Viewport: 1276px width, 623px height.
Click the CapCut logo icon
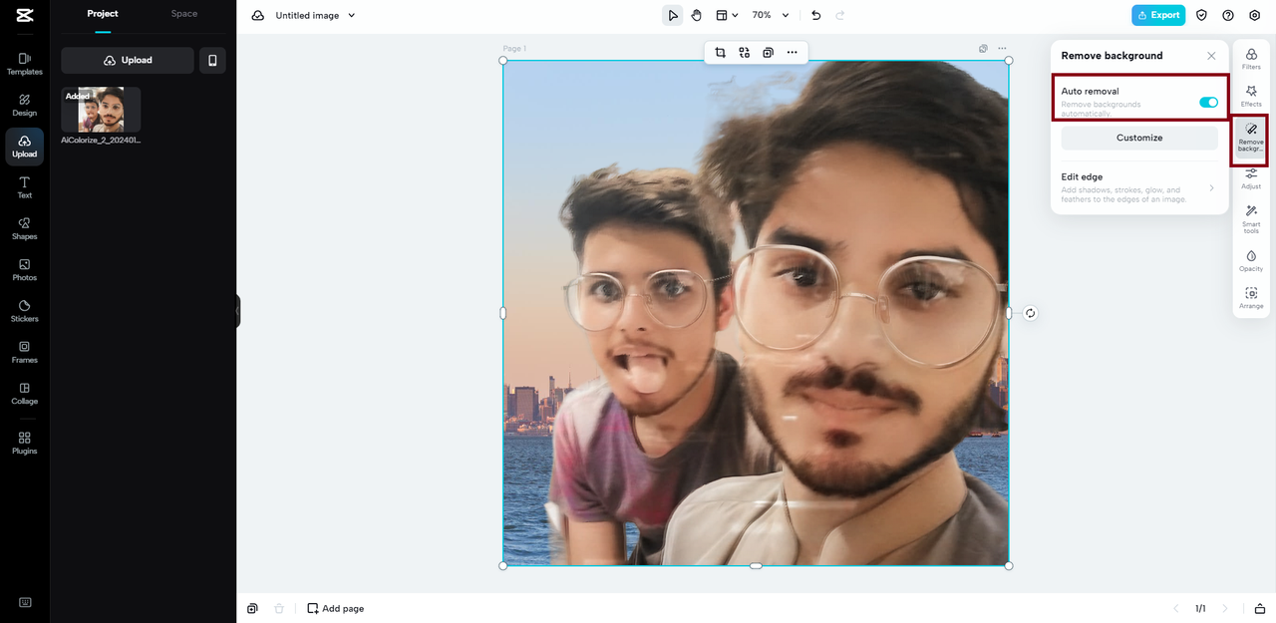[25, 15]
